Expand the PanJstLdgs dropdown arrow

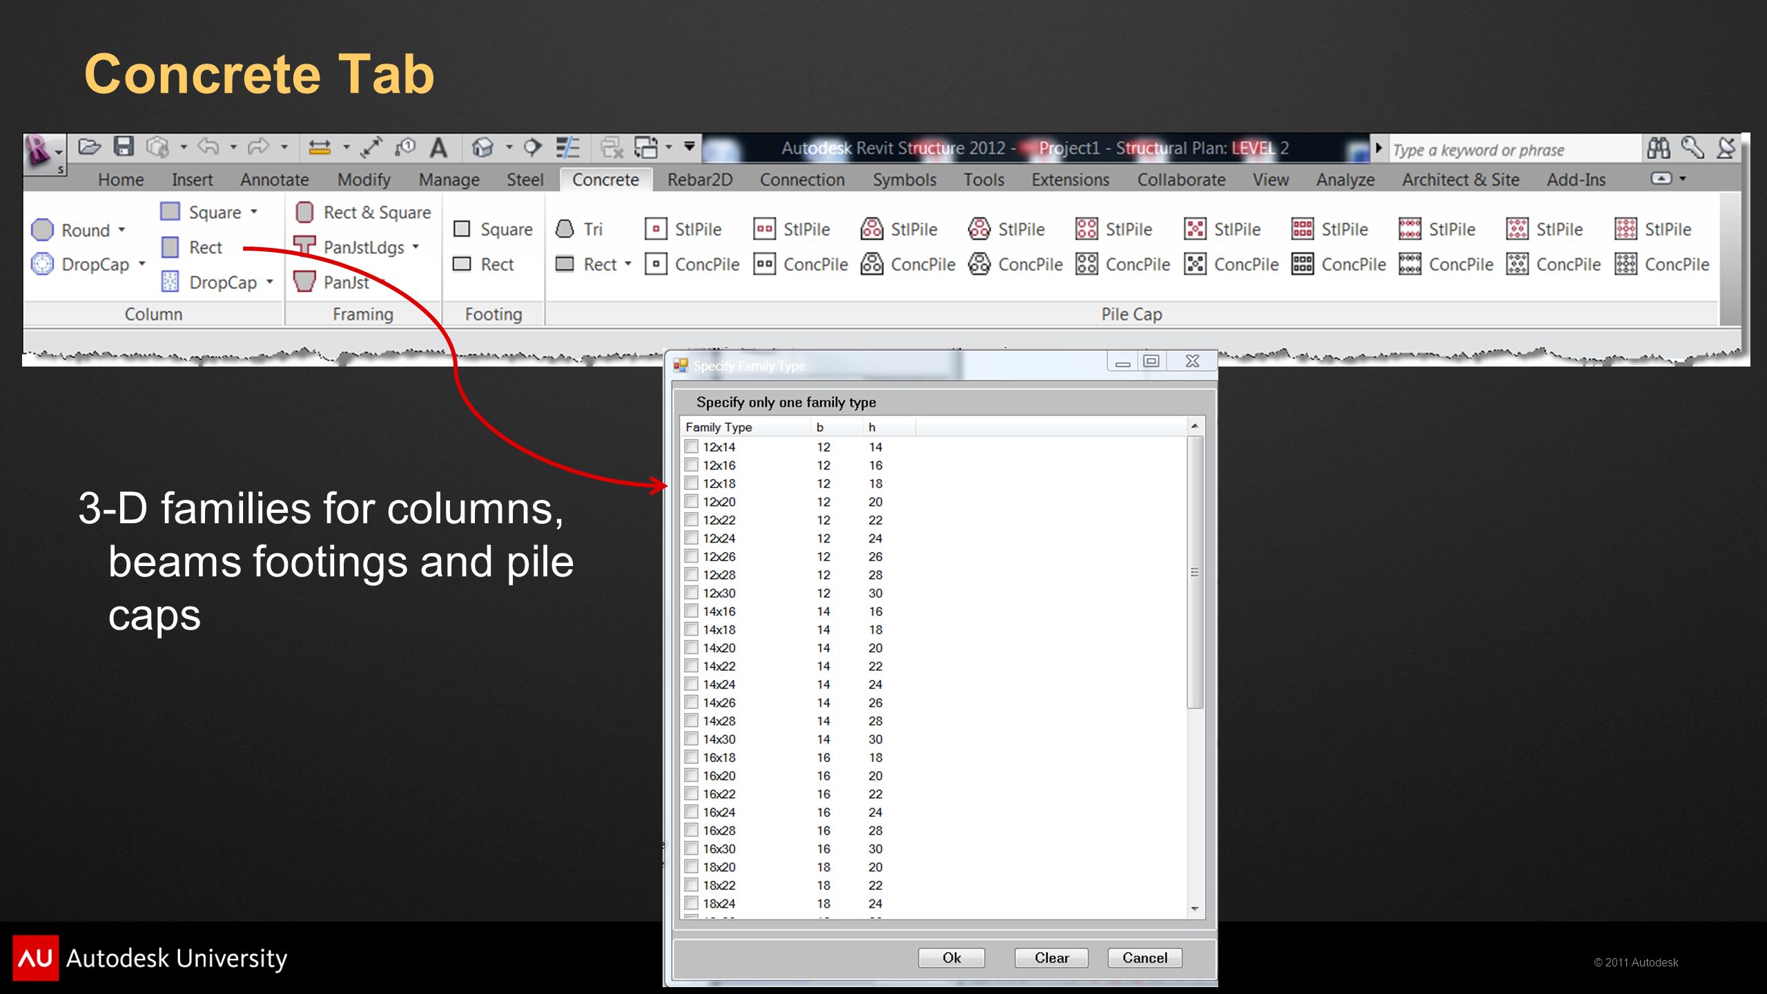[416, 246]
